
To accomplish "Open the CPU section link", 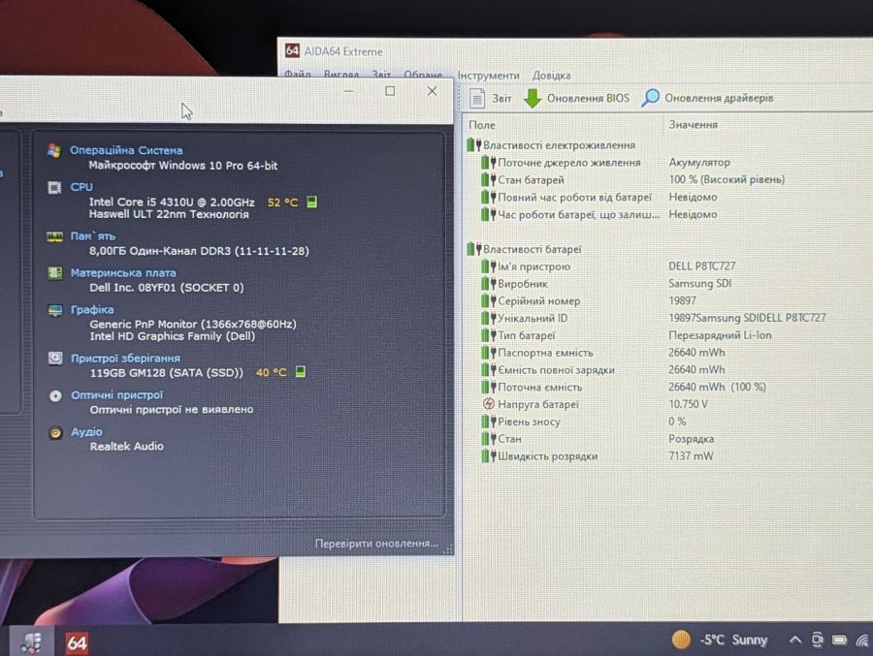I will tap(81, 187).
